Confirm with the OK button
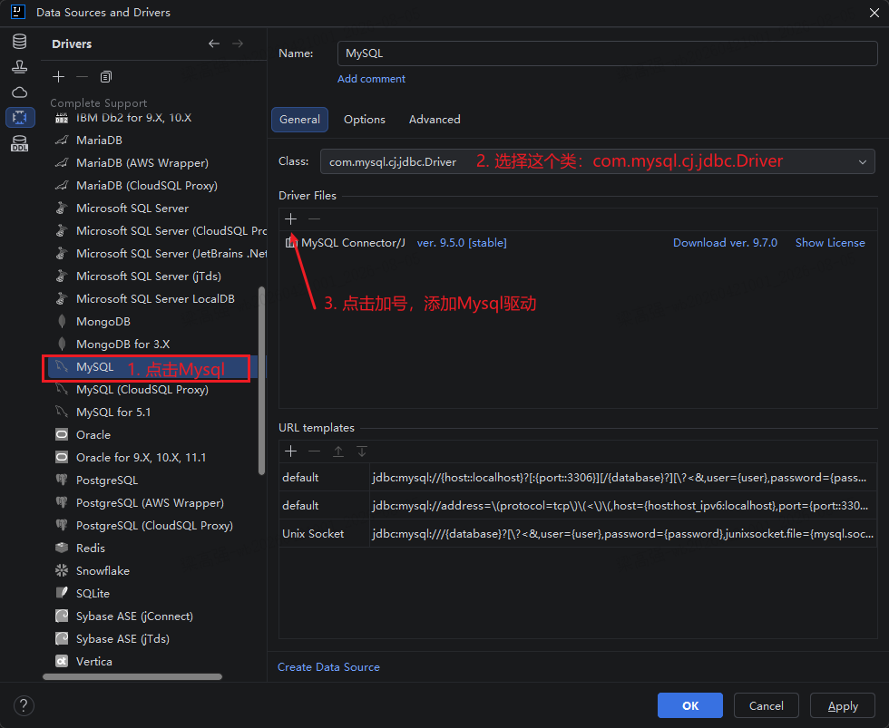889x728 pixels. (x=690, y=705)
